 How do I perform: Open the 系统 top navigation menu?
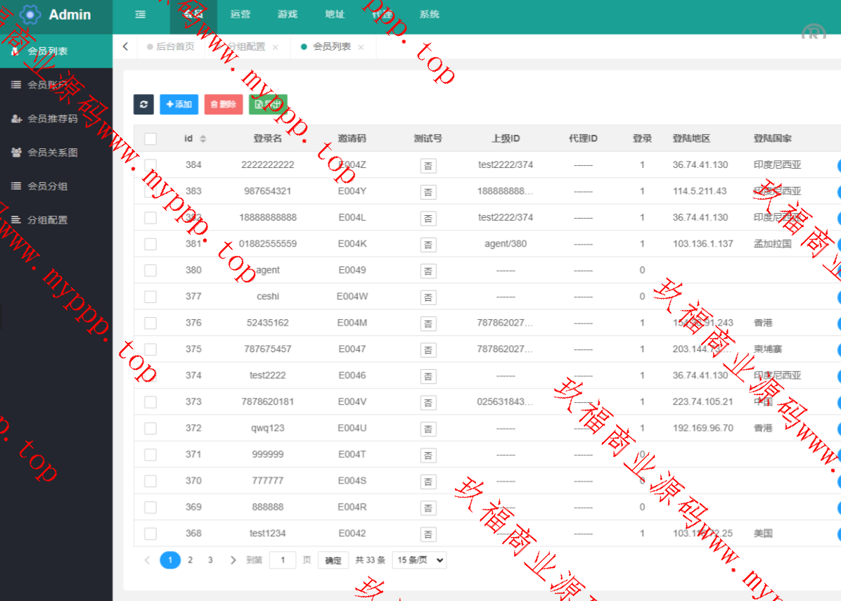coord(429,14)
